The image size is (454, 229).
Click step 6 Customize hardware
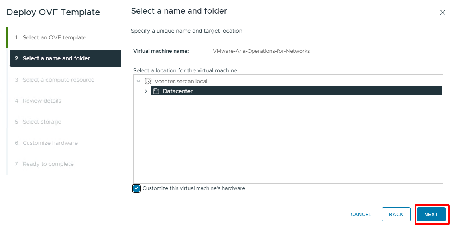tap(50, 143)
